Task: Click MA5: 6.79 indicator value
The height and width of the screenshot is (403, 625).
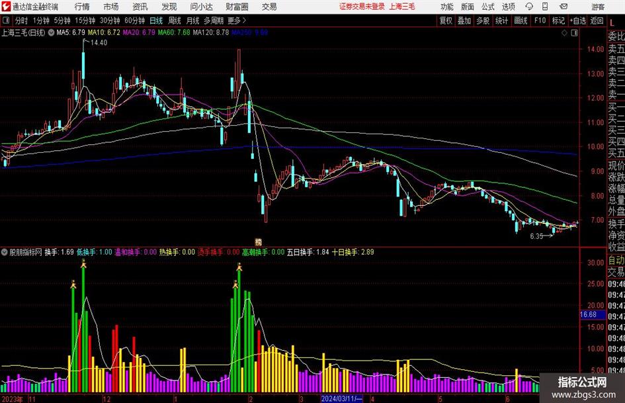Action: pos(71,32)
